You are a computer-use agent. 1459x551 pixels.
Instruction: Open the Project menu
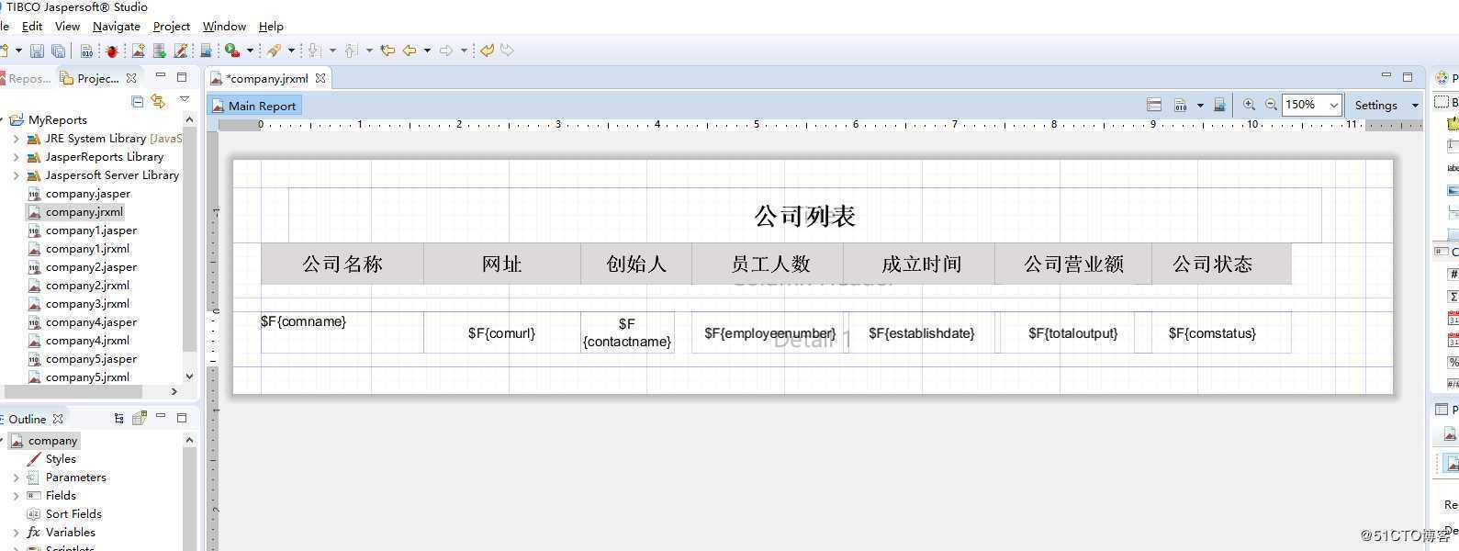pyautogui.click(x=172, y=27)
